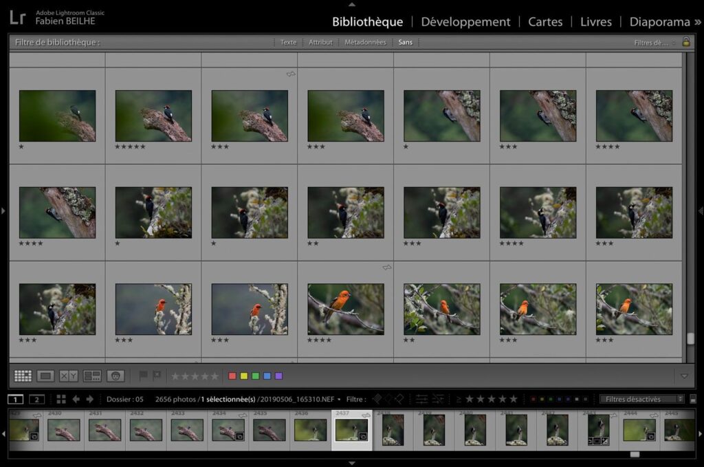Screen dimensions: 704x467
Task: Open the Survey view mode
Action: point(92,376)
